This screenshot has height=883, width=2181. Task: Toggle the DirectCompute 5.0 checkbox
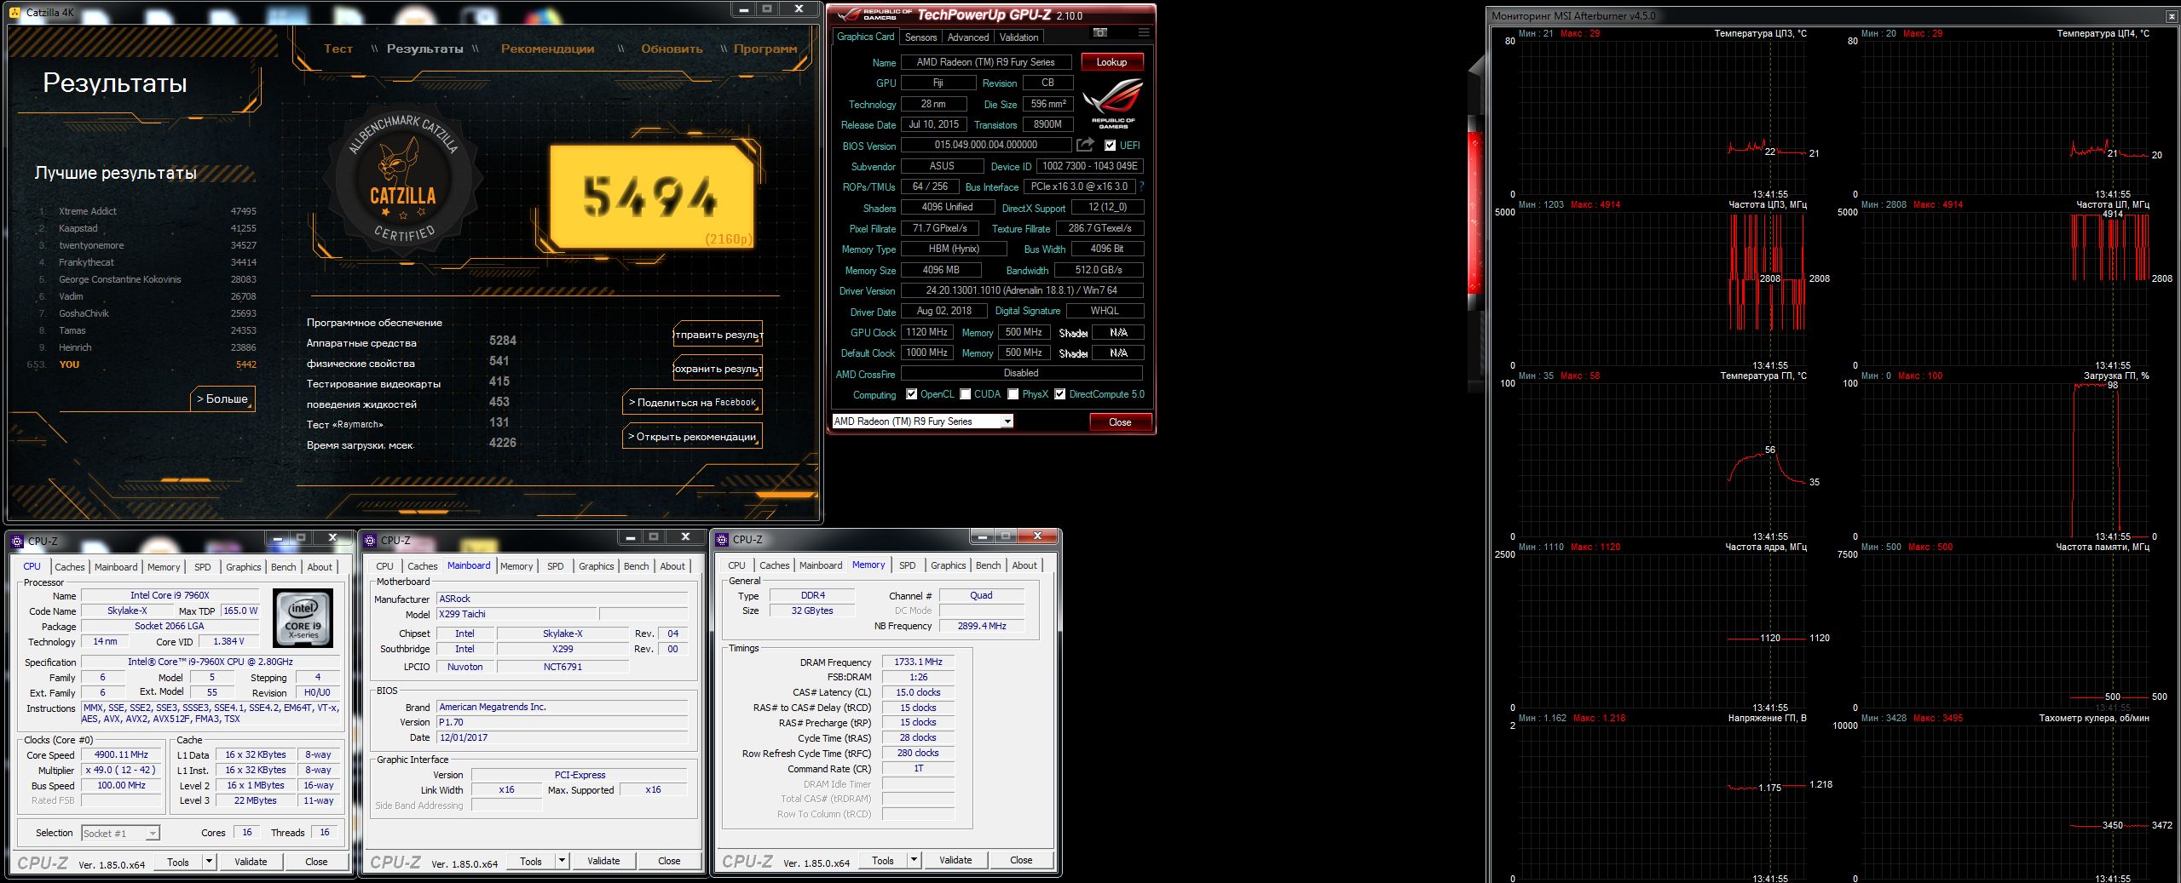point(1059,394)
